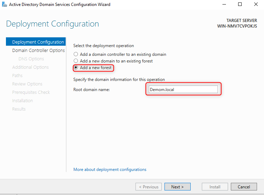The width and height of the screenshot is (264, 195).
Task: Click the Root domain name input field
Action: [x=183, y=89]
